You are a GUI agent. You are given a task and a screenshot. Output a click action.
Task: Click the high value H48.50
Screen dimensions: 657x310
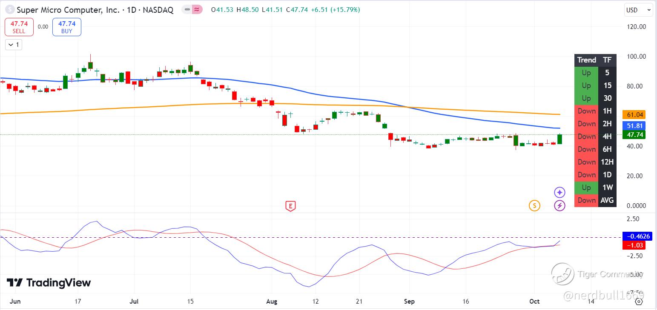(247, 9)
